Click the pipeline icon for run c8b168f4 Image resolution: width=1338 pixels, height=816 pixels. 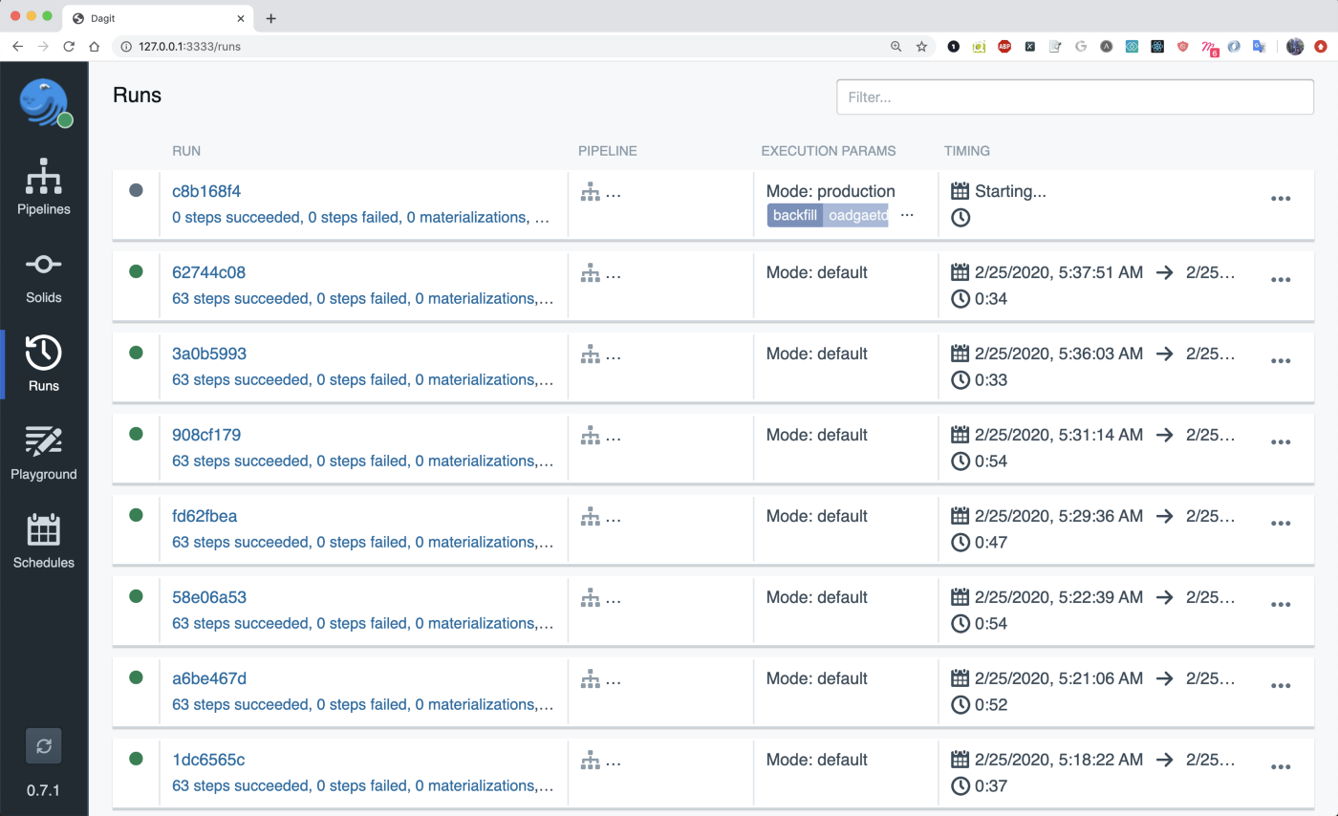tap(591, 192)
